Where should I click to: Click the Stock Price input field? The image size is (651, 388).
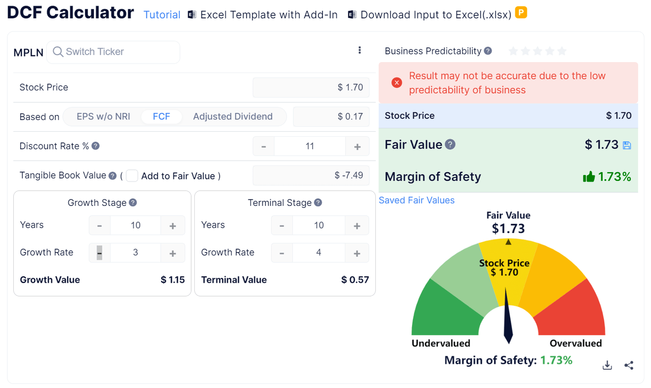tap(311, 87)
